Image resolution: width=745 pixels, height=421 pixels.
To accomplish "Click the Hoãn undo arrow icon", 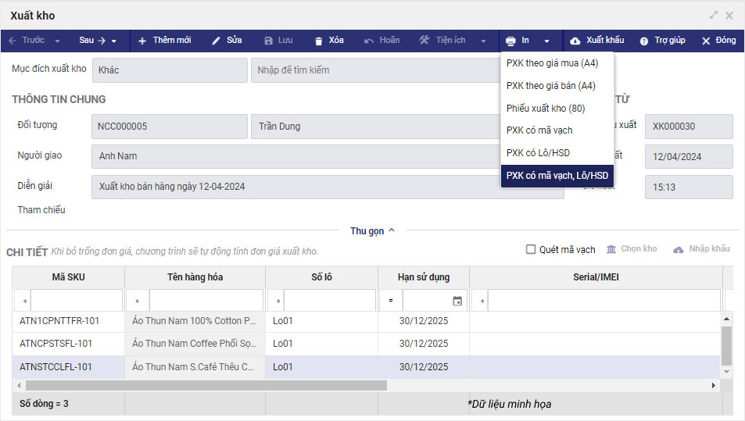I will click(x=369, y=41).
